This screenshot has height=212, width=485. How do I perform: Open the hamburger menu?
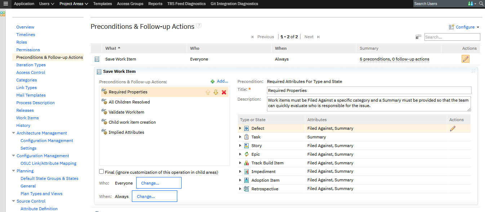click(5, 4)
